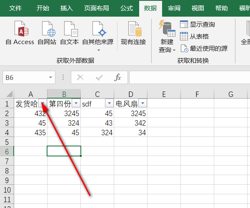Select column F header
This screenshot has height=208, width=250.
click(x=197, y=94)
